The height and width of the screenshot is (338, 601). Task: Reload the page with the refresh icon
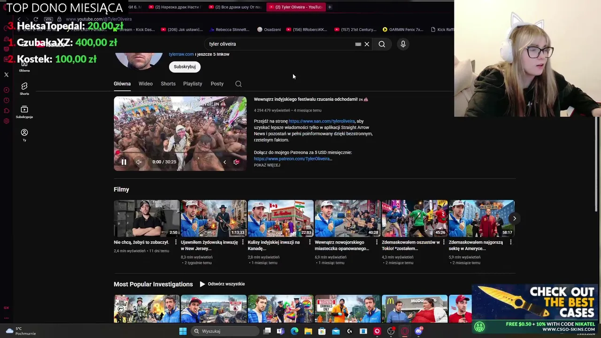(x=36, y=19)
